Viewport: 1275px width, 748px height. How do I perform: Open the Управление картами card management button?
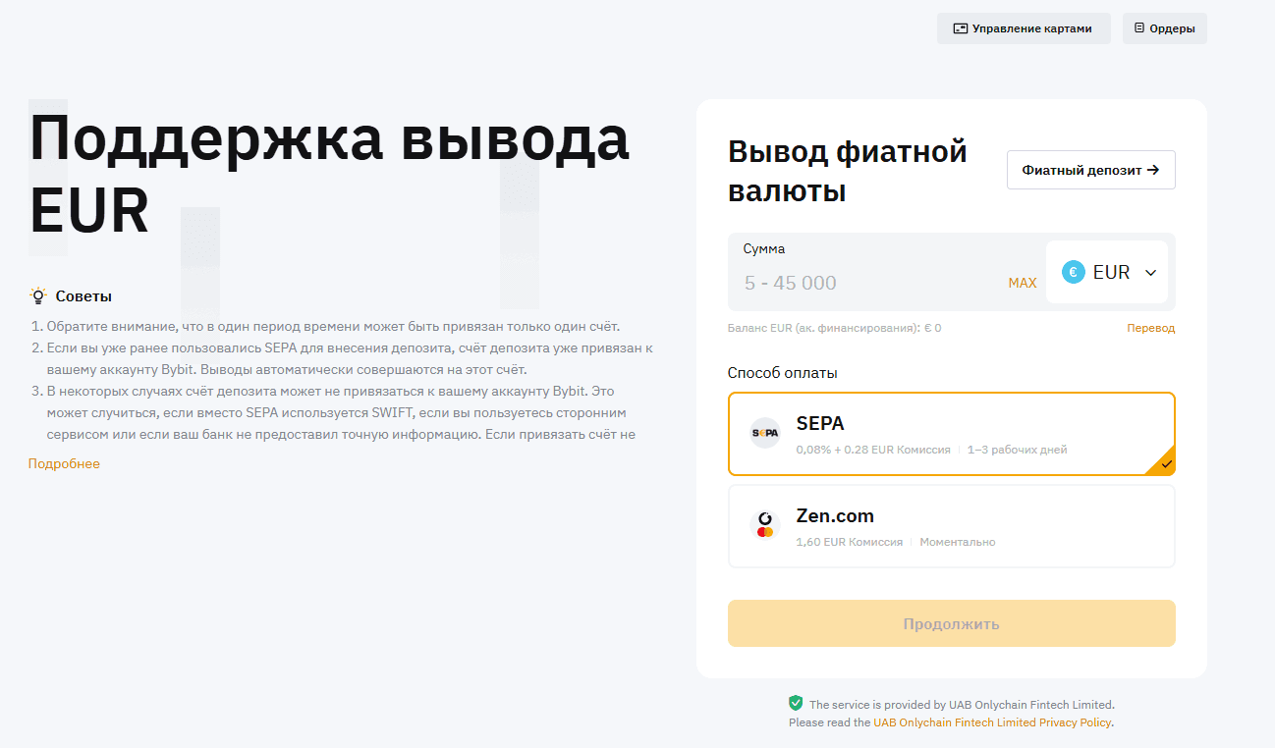1024,28
